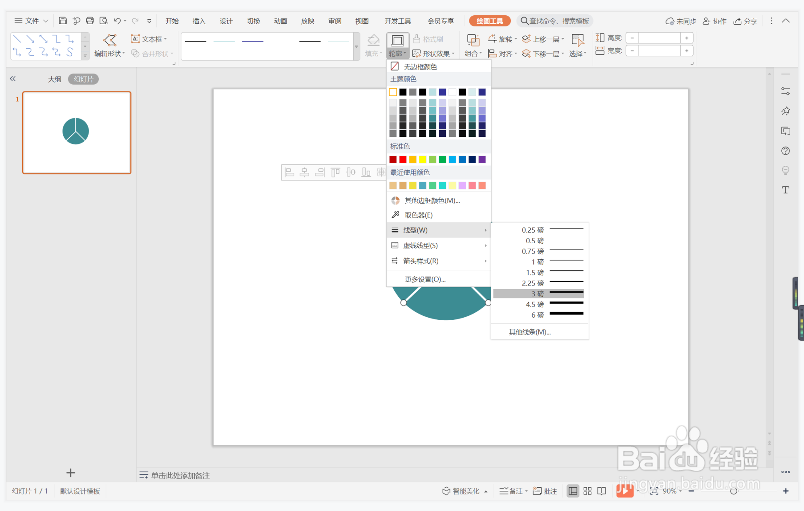Screen dimensions: 804x511
Task: Click the Print icon
Action: tap(90, 21)
